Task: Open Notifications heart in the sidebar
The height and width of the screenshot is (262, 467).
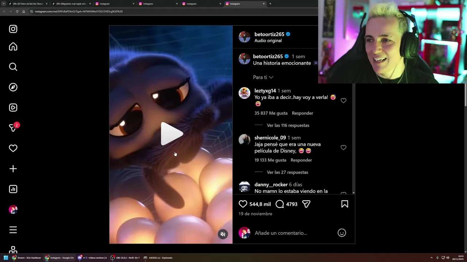Action: click(13, 148)
